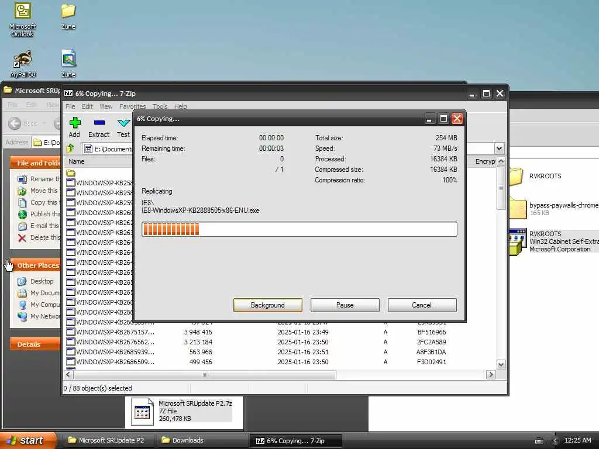Screen dimensions: 599x449
Task: Click the vertical scrollbar down arrow in 7-Zip
Action: click(501, 365)
